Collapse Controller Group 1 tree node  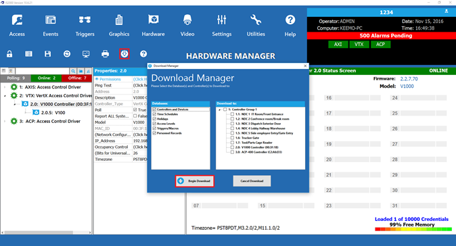pyautogui.click(x=220, y=109)
